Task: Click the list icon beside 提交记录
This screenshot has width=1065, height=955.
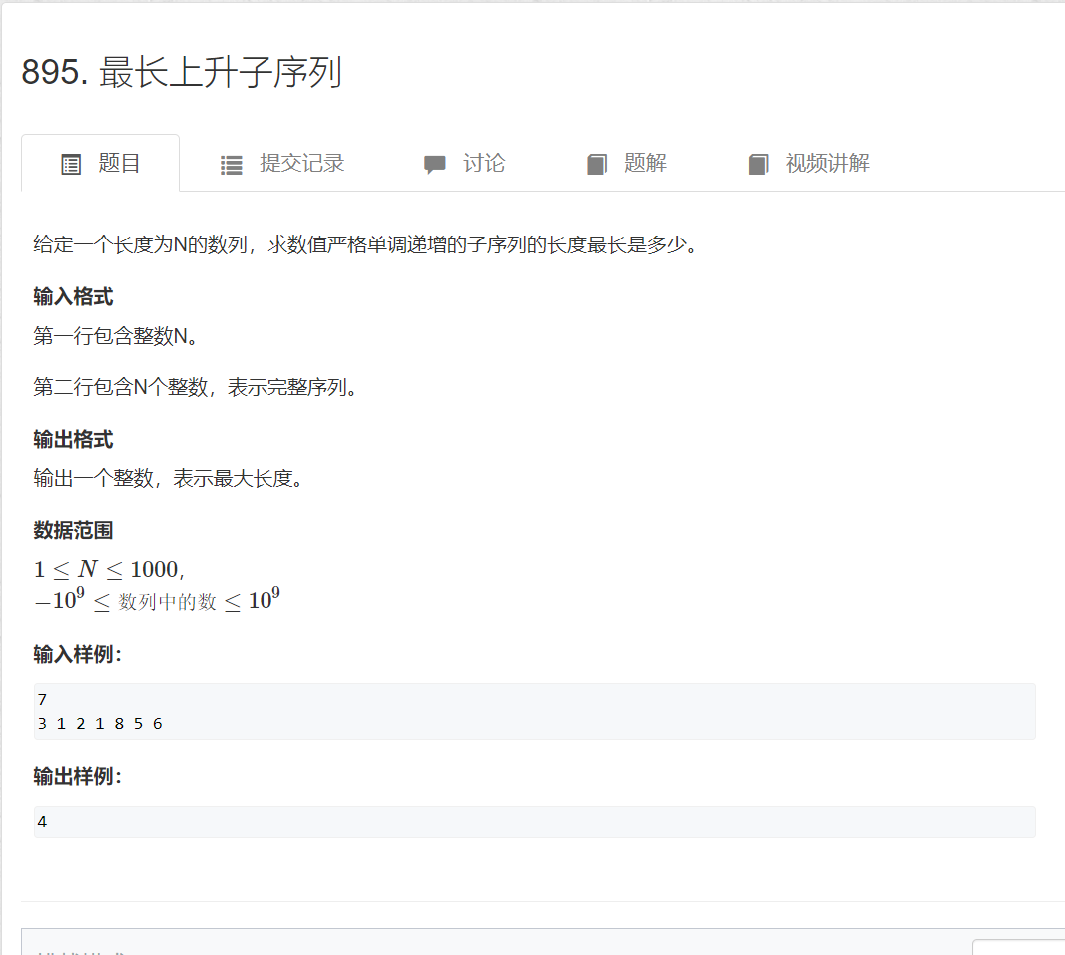Action: [x=231, y=164]
